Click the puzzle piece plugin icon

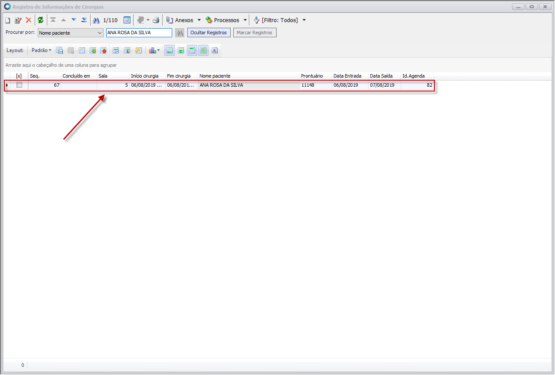coord(140,20)
